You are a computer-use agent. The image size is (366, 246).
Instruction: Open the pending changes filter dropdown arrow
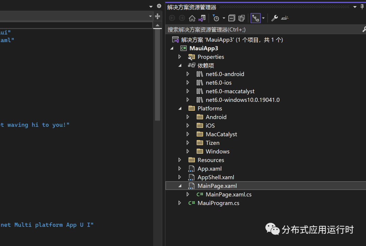(224, 18)
